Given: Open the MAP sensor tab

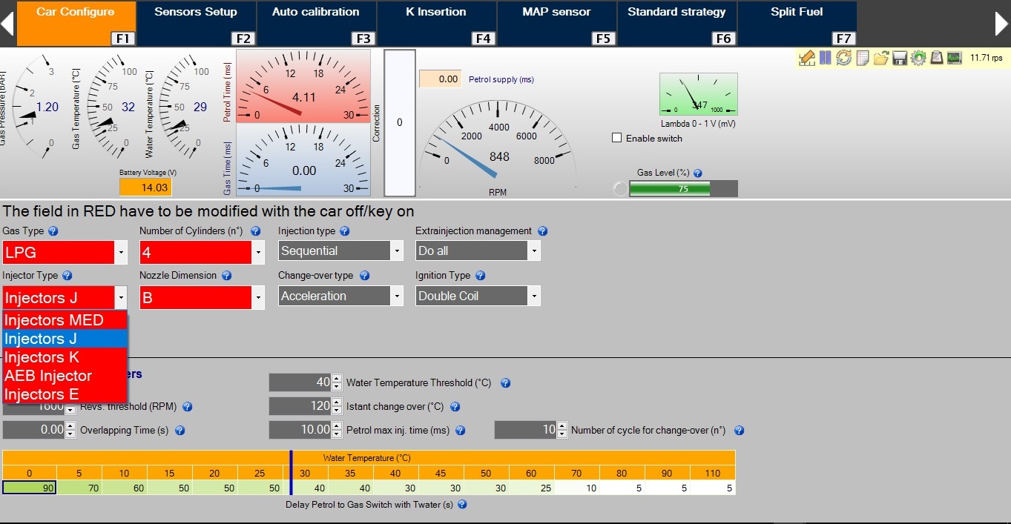Looking at the screenshot, I should [556, 13].
